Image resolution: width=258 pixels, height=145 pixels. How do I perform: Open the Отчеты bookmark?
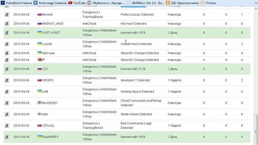(208, 3)
